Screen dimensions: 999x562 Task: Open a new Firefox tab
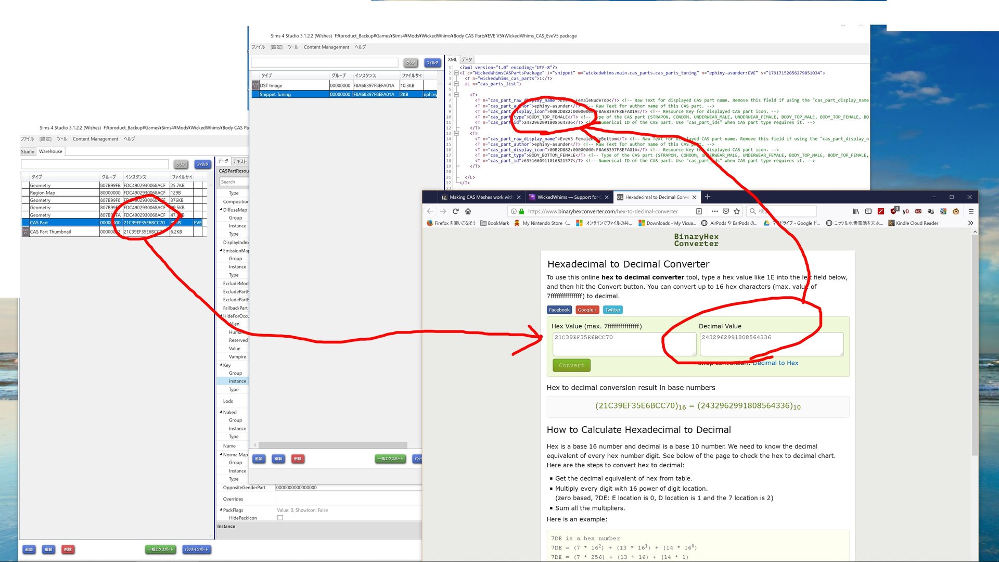point(708,197)
